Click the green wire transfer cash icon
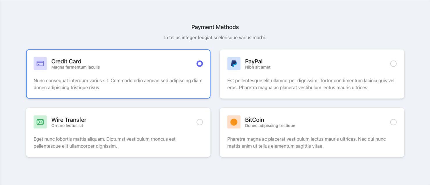 click(x=40, y=122)
